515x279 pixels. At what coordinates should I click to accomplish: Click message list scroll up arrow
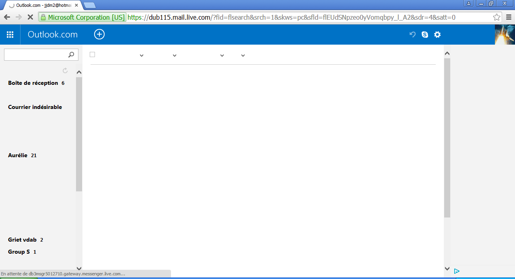(x=447, y=53)
